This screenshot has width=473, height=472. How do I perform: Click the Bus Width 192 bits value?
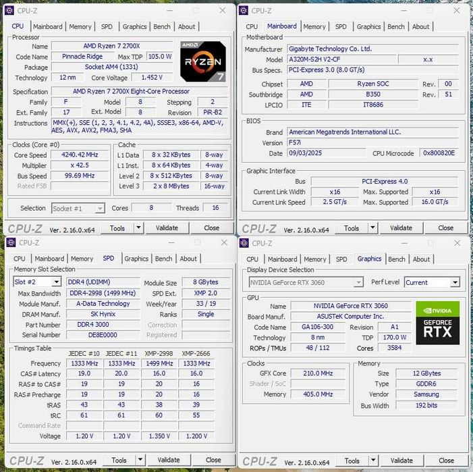426,405
